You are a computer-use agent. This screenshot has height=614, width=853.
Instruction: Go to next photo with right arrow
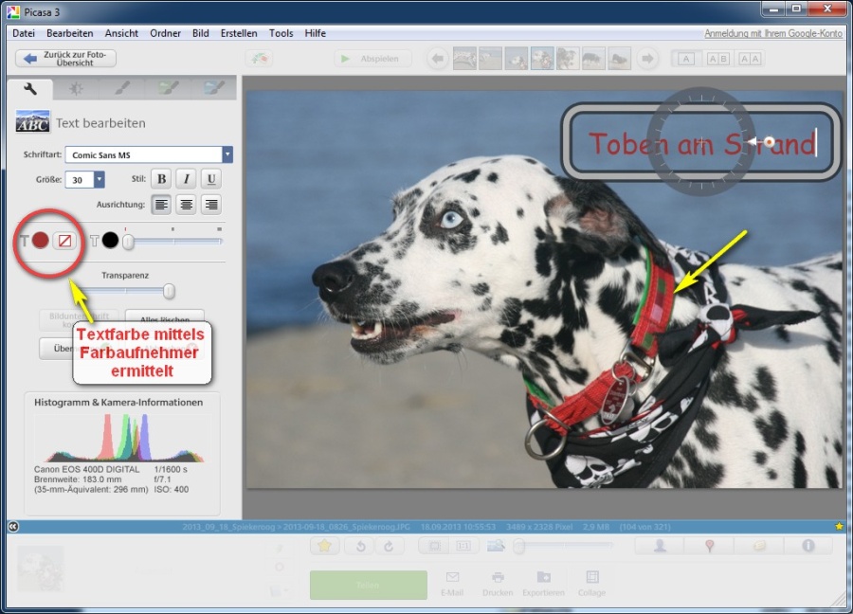point(648,59)
